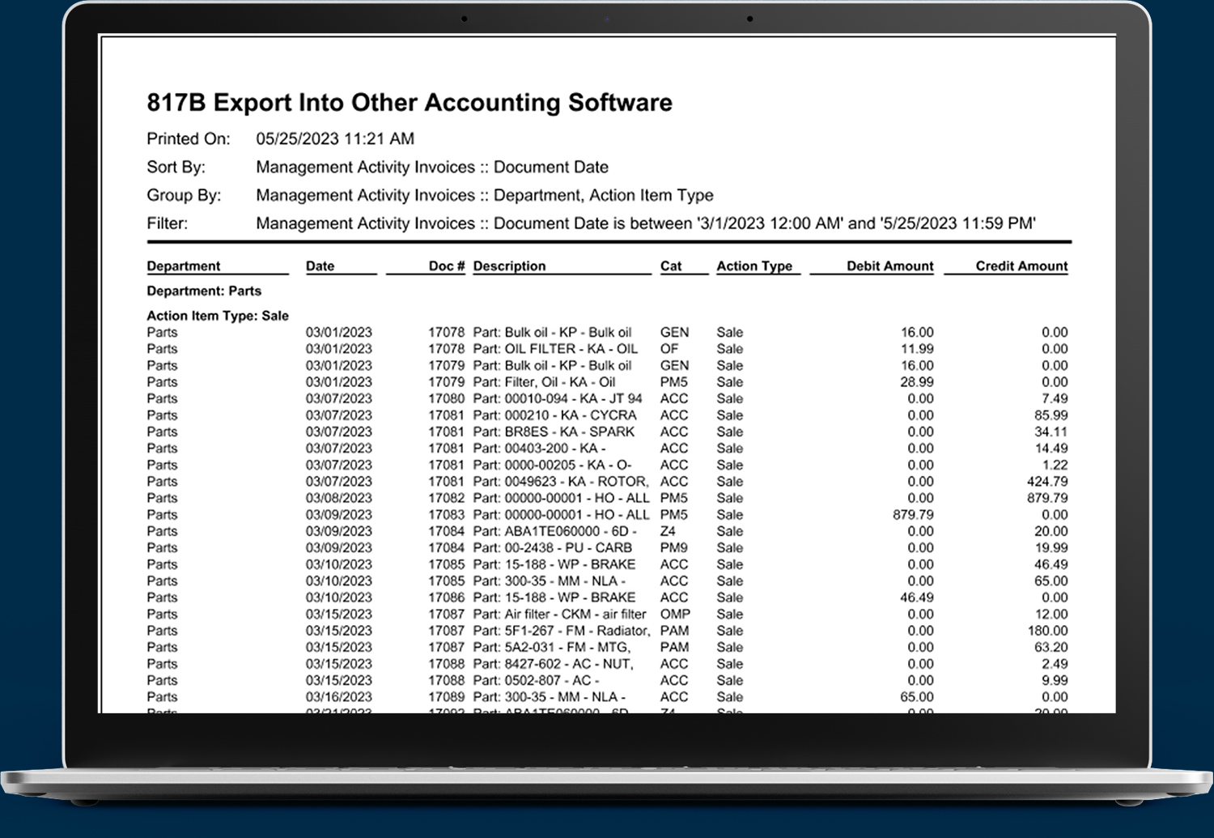Click the 'Date' column header
1214x838 pixels.
point(320,266)
